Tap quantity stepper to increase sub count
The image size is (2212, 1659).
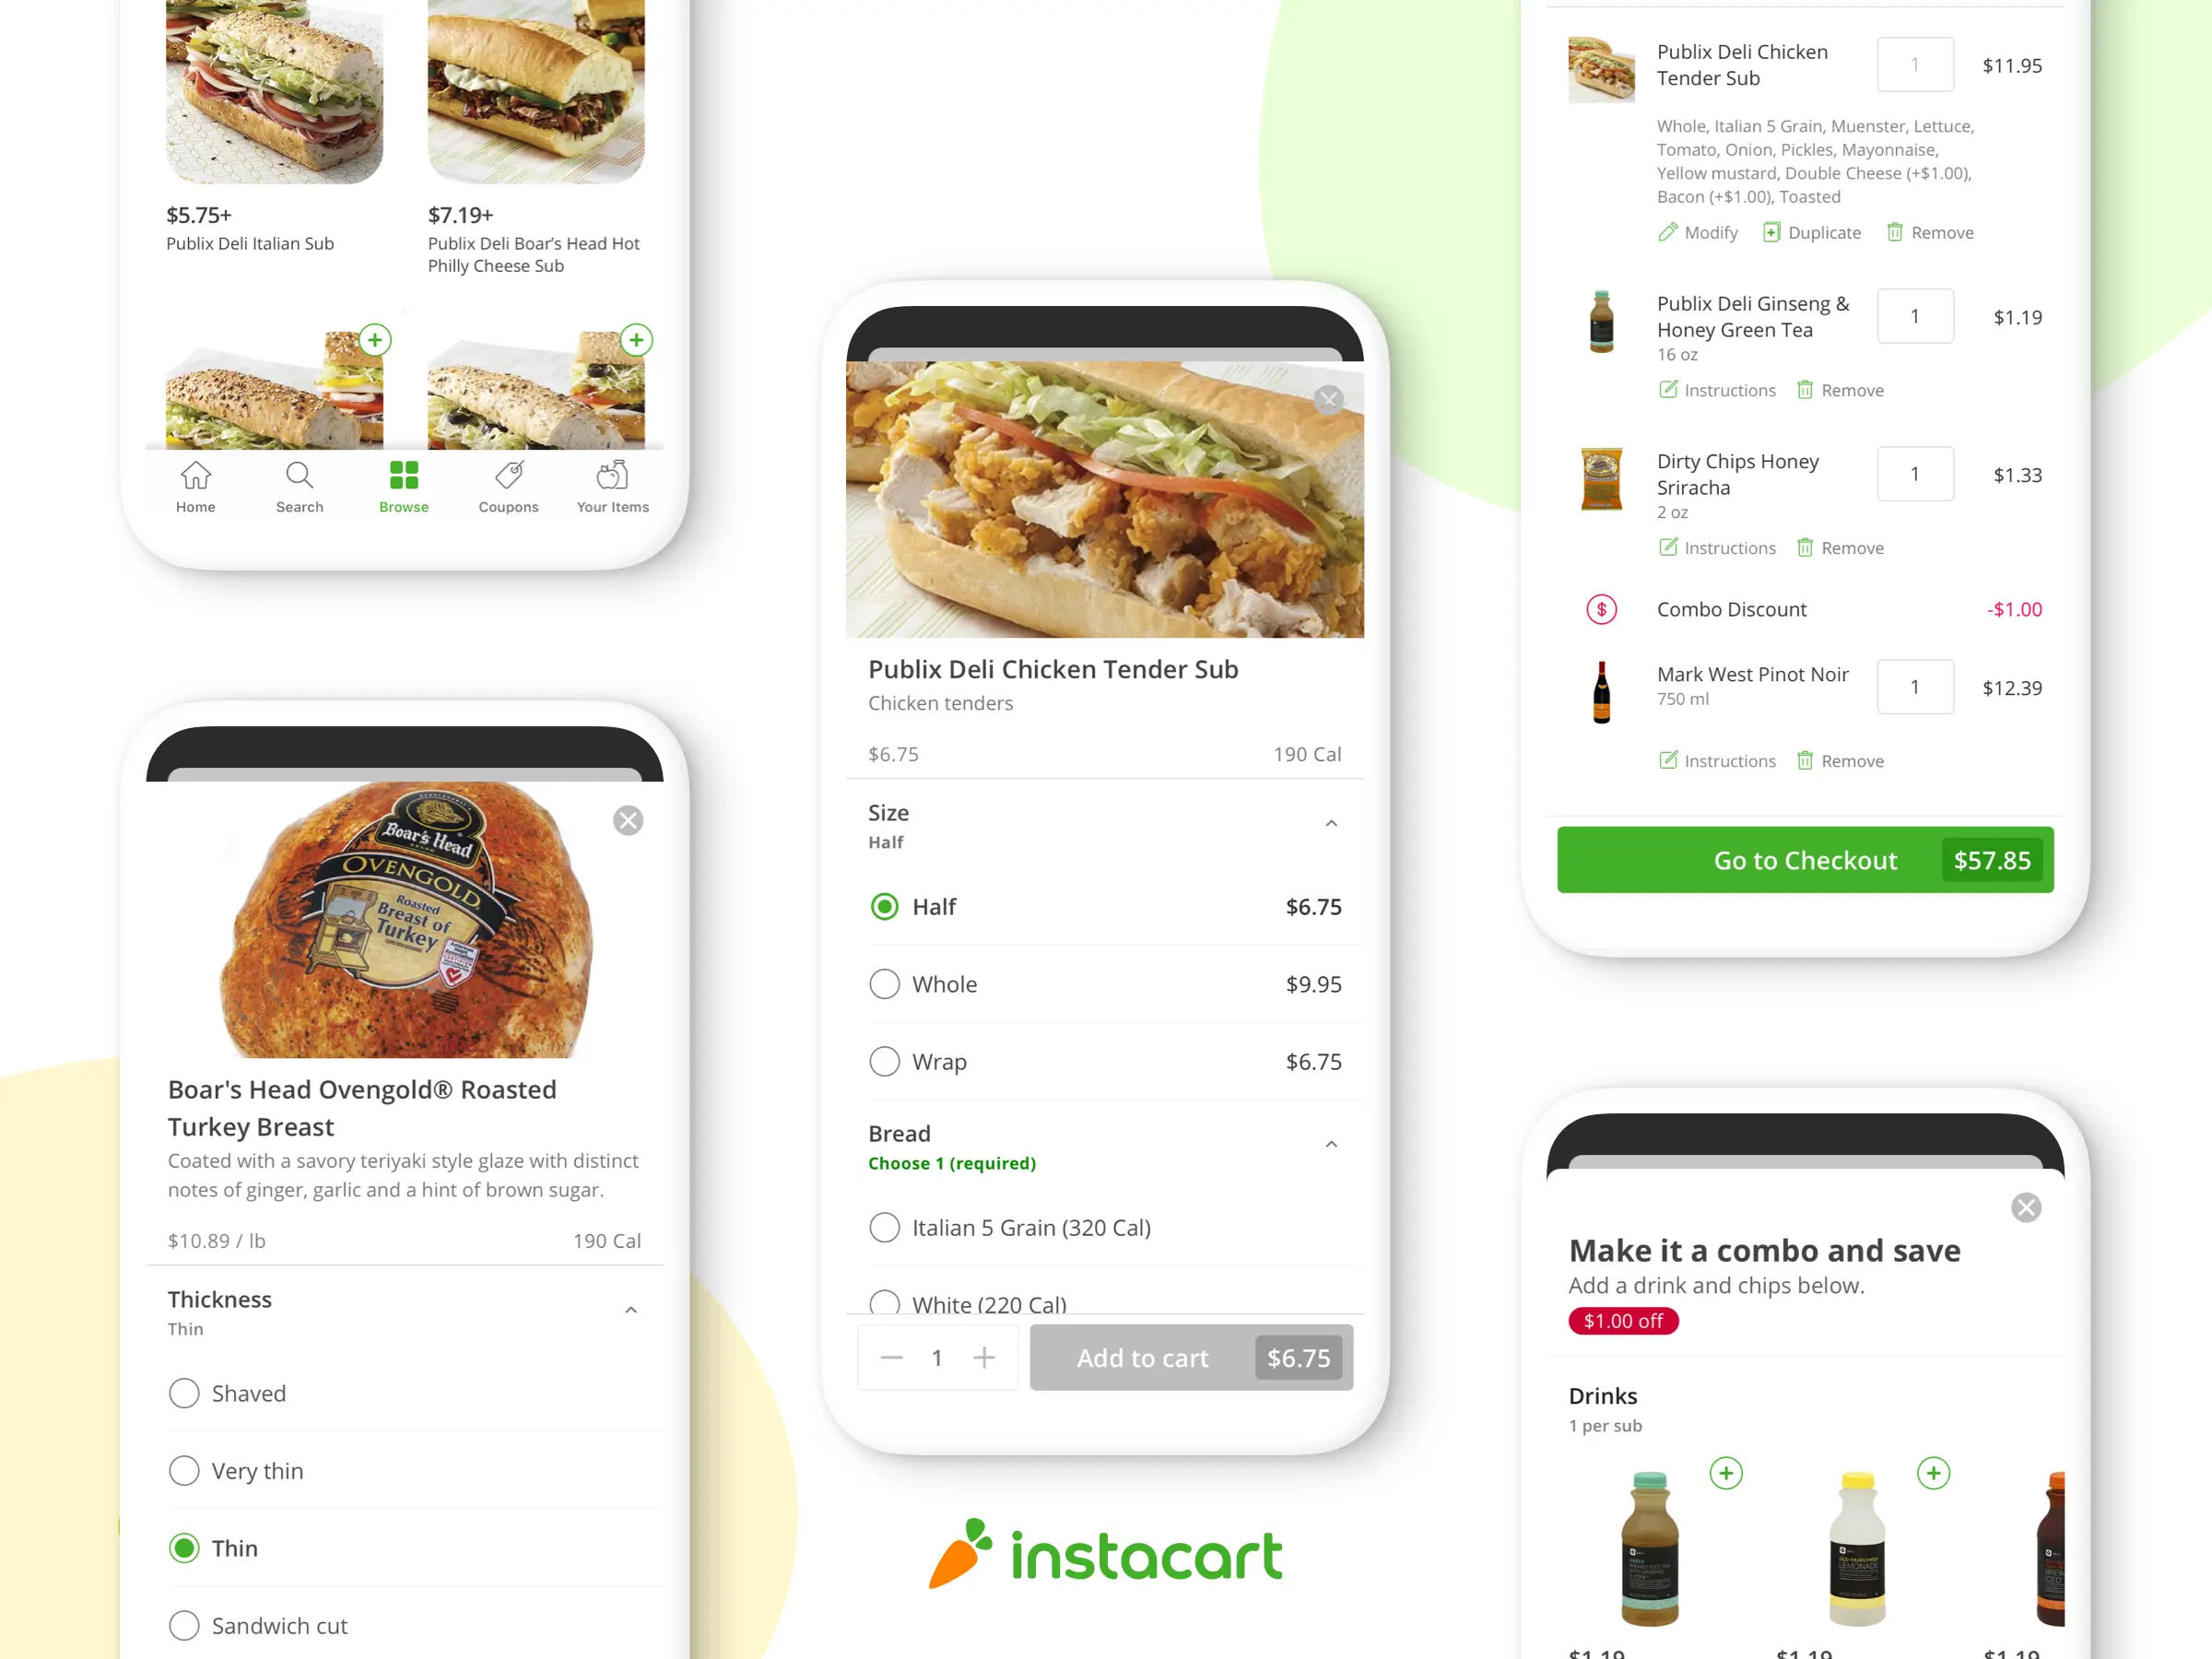click(x=984, y=1358)
